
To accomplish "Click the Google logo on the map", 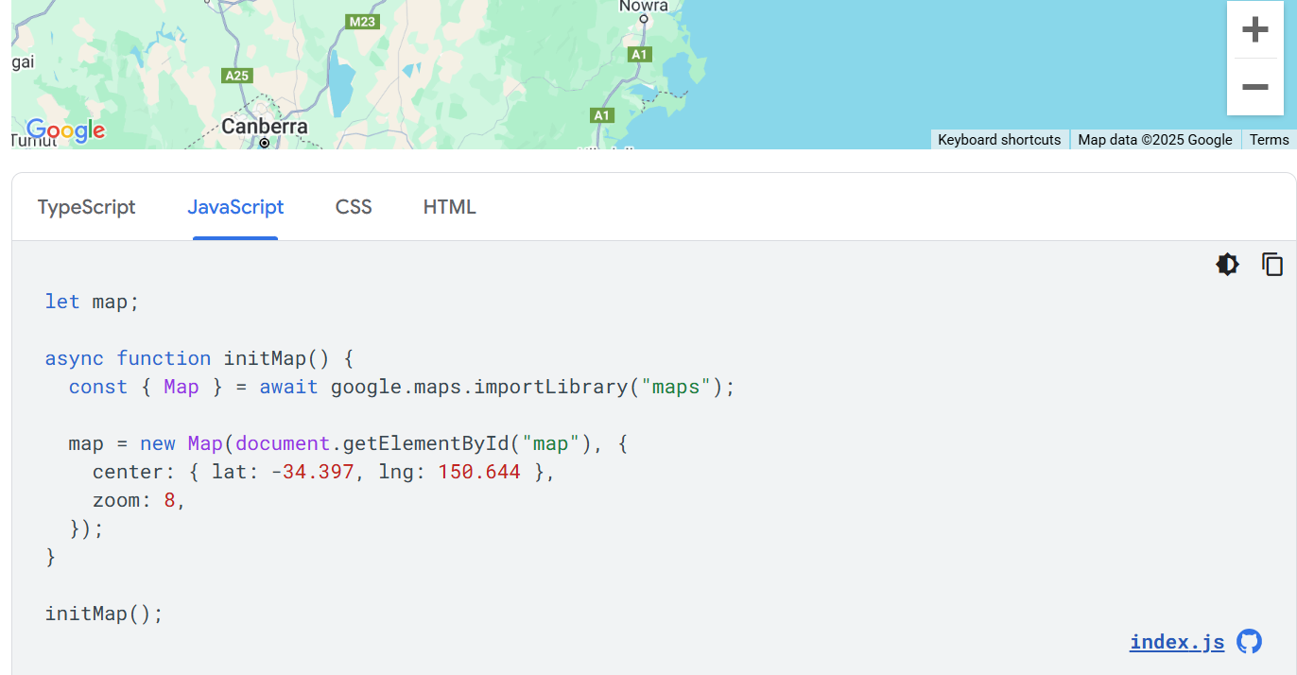I will click(x=65, y=130).
